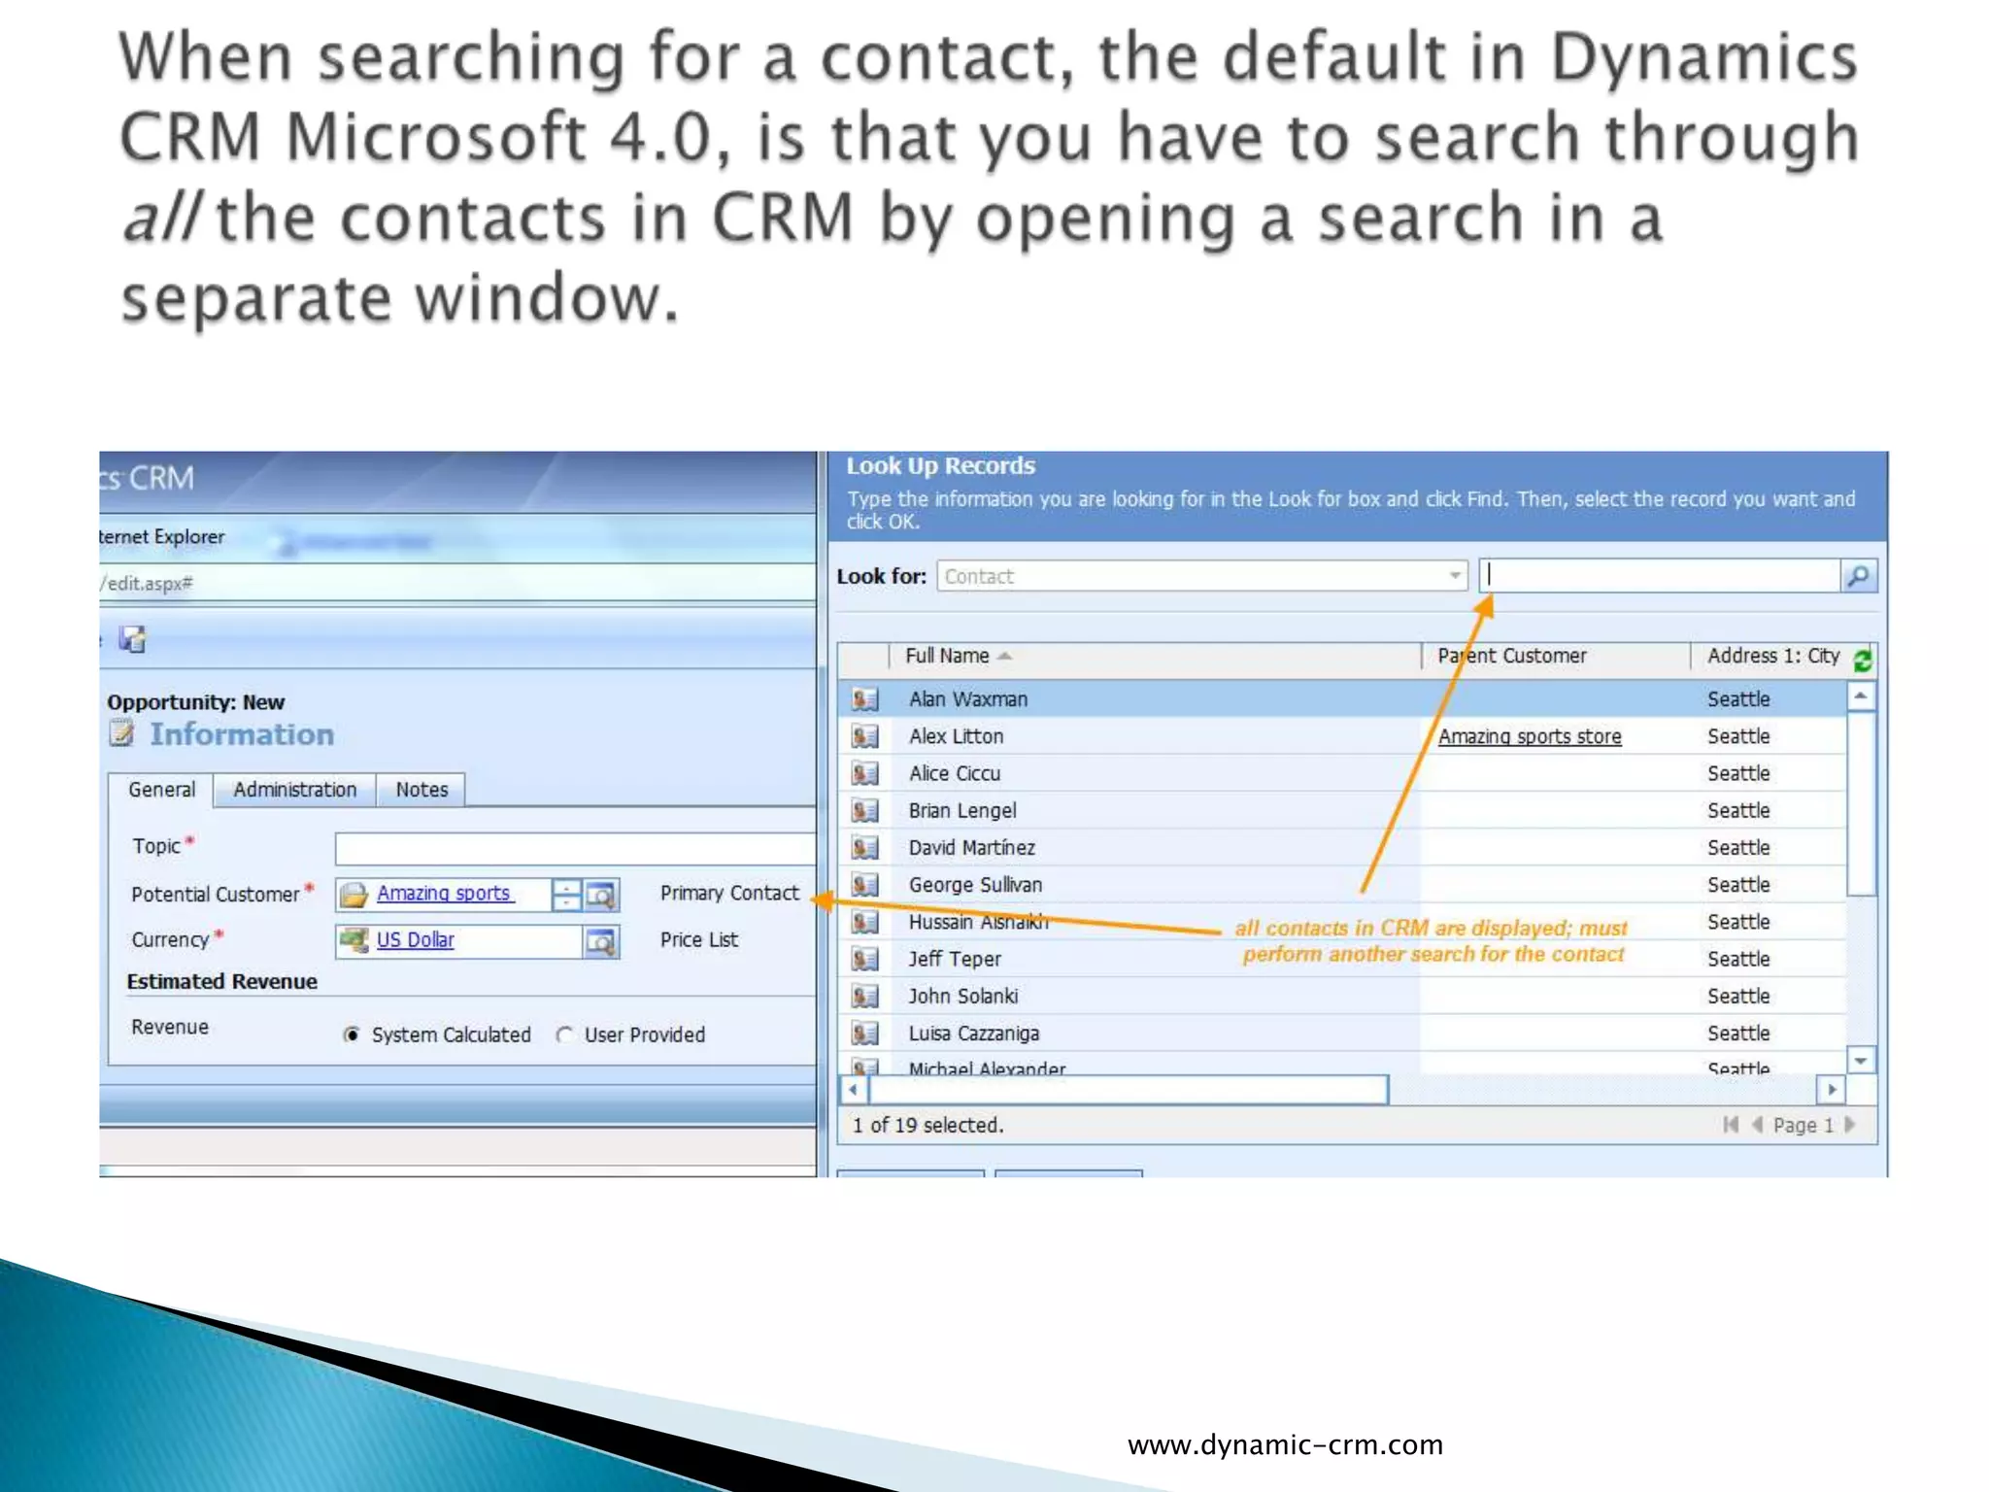Click the green refresh icon by the City column
Viewport: 1989px width, 1492px height.
pos(1862,661)
